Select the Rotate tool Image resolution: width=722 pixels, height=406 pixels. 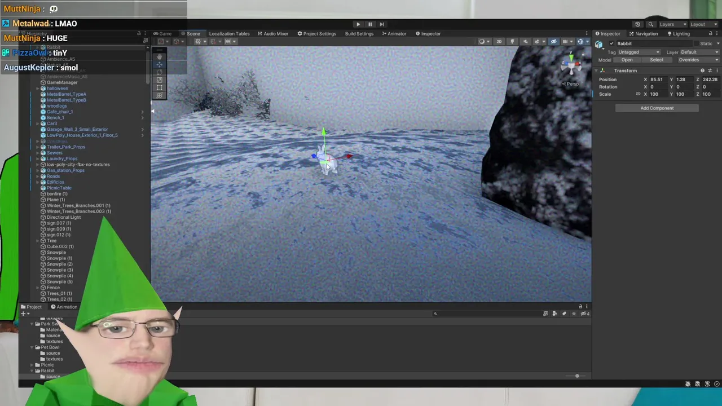point(160,72)
